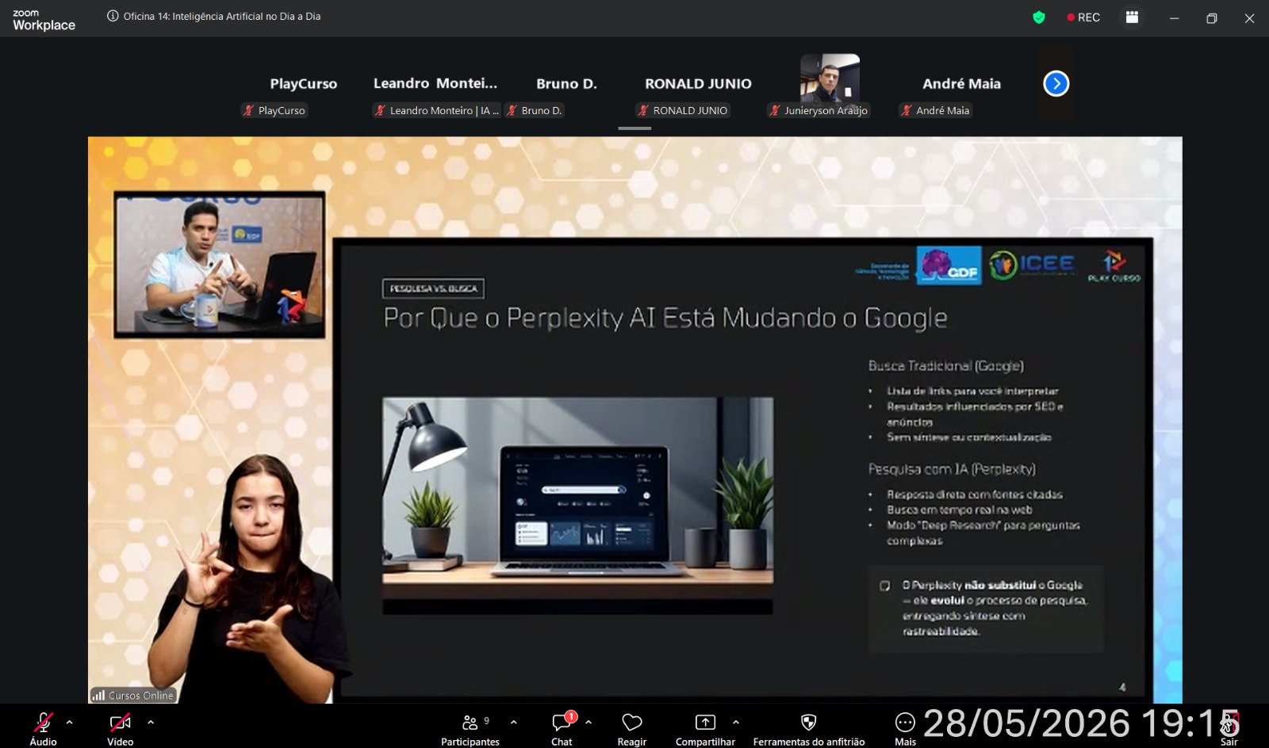Open the Mais options menu
This screenshot has height=748, width=1269.
coord(905,727)
